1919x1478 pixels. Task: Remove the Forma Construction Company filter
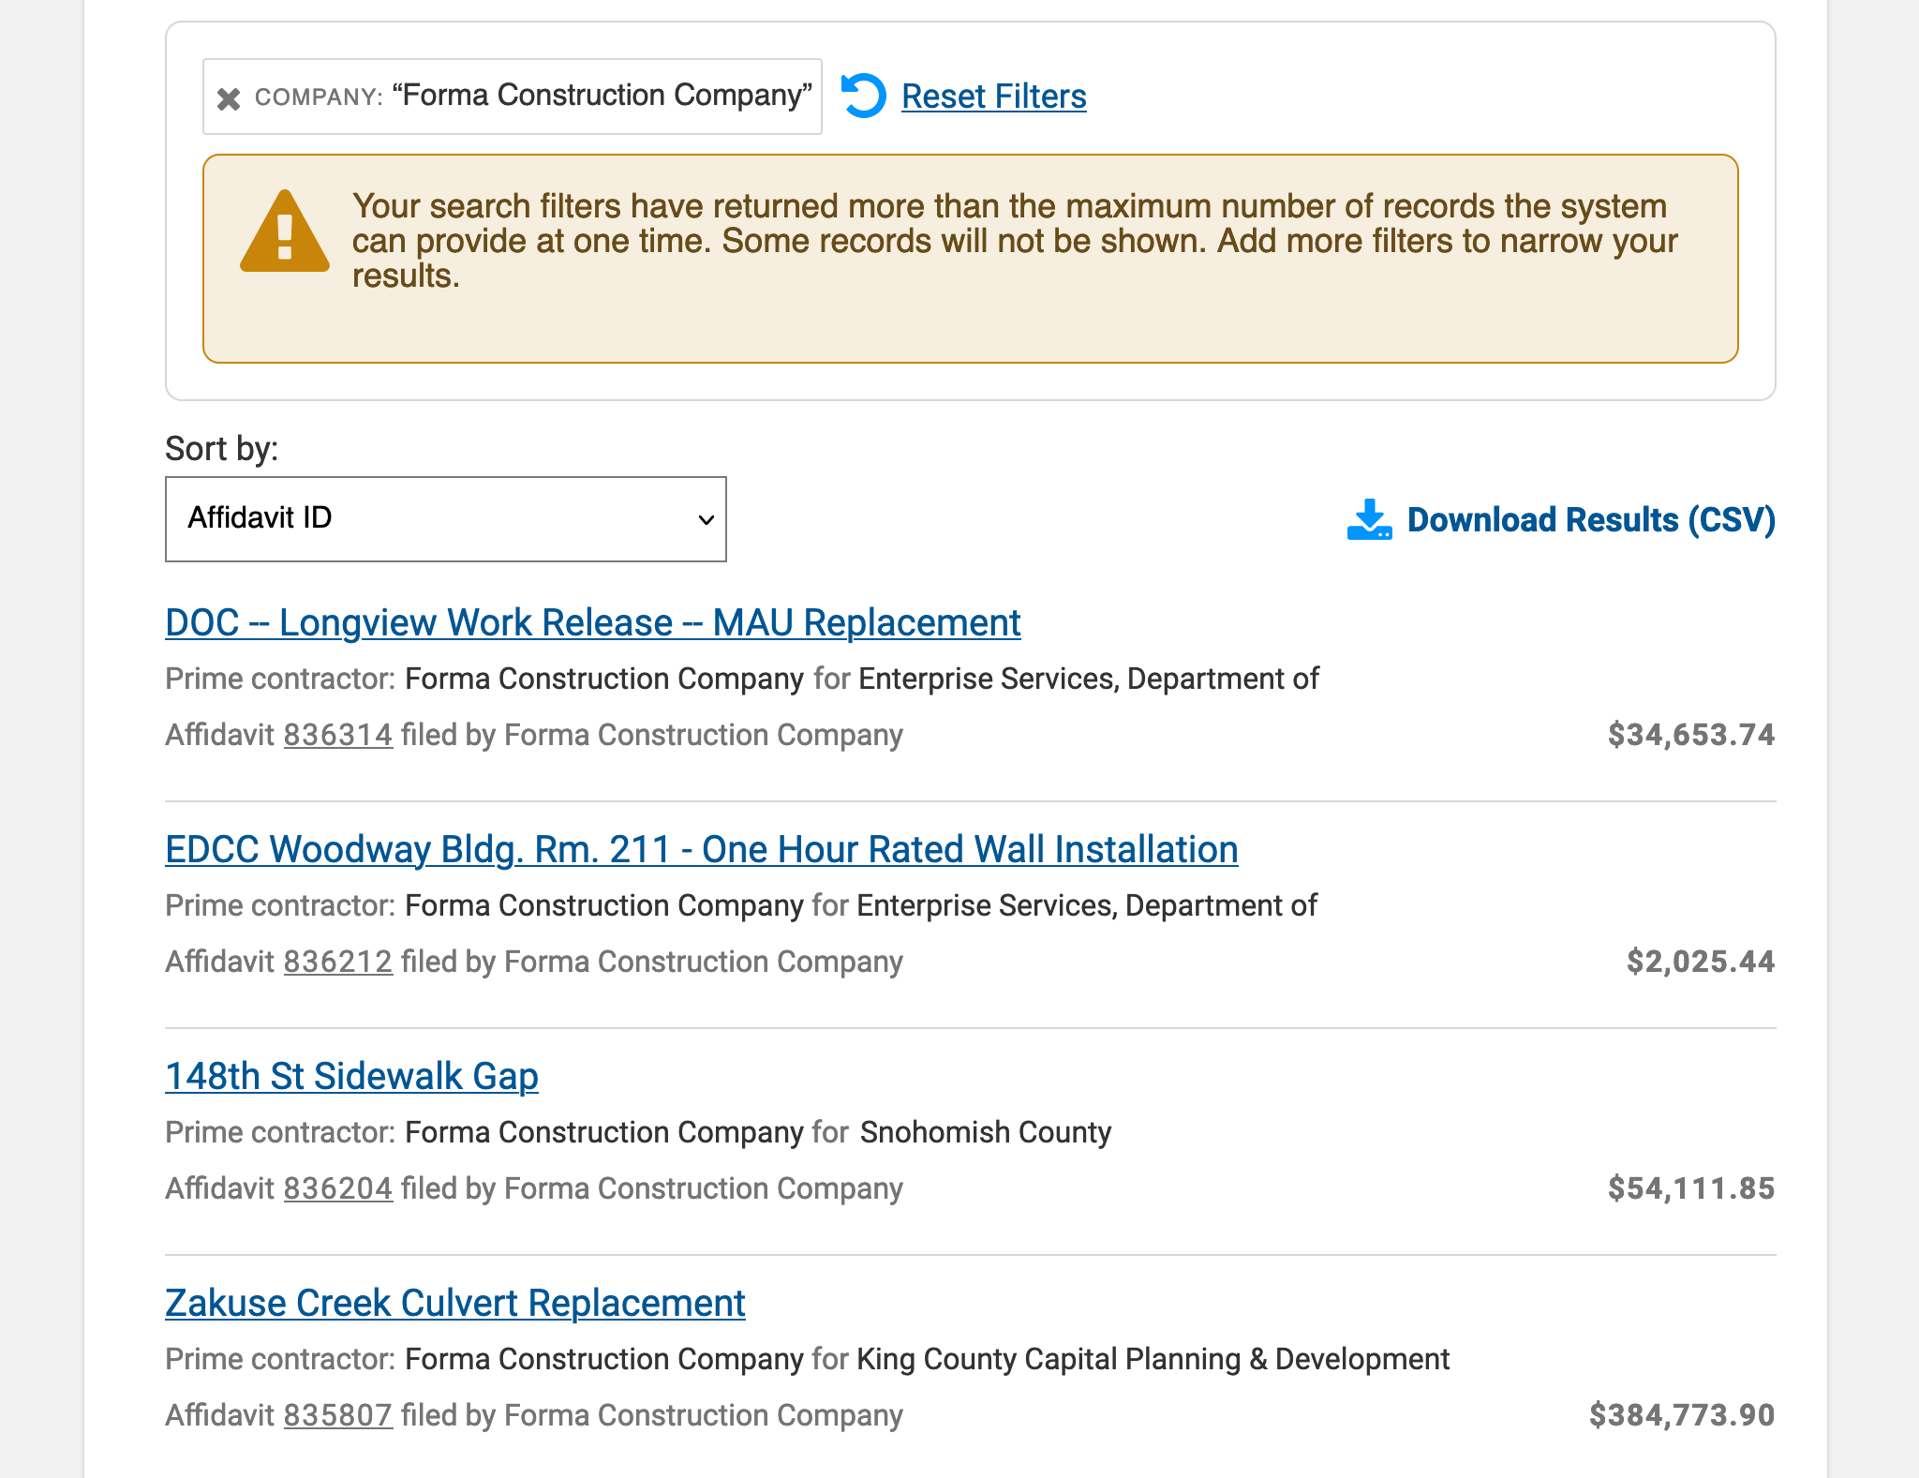click(x=229, y=98)
